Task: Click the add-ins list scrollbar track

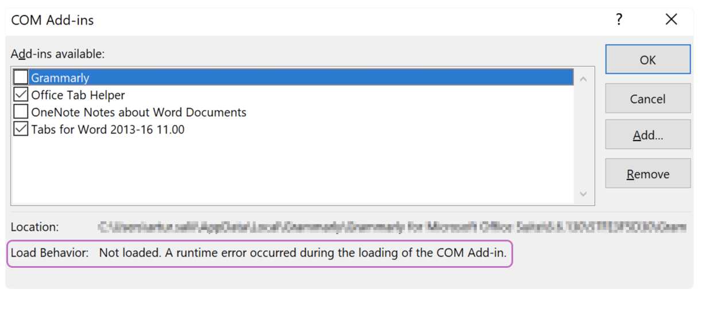Action: [584, 136]
